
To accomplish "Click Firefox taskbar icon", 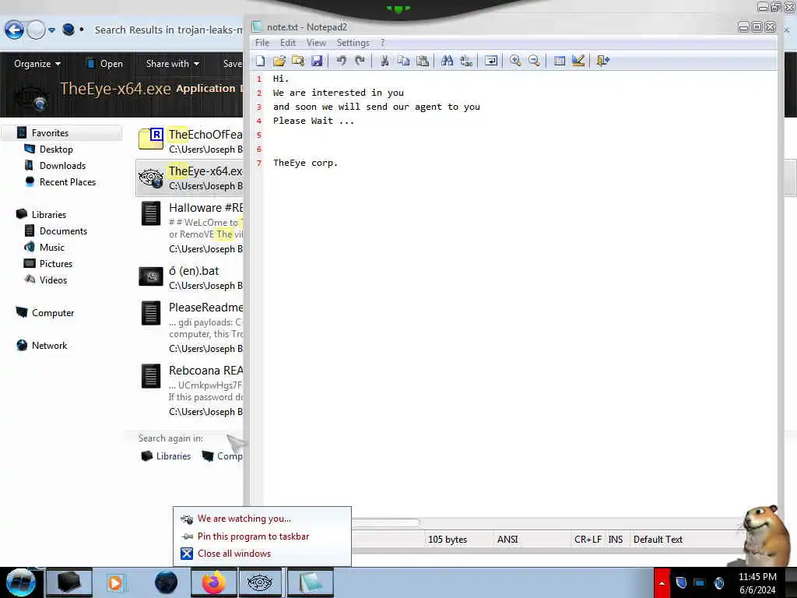I will coord(213,582).
